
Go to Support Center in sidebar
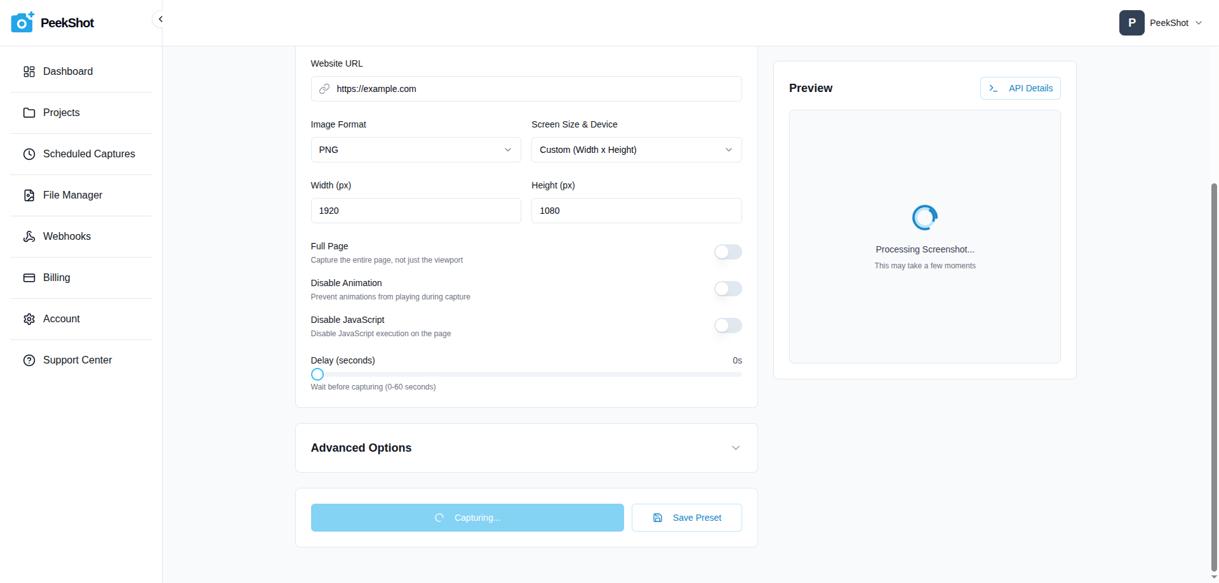click(77, 360)
